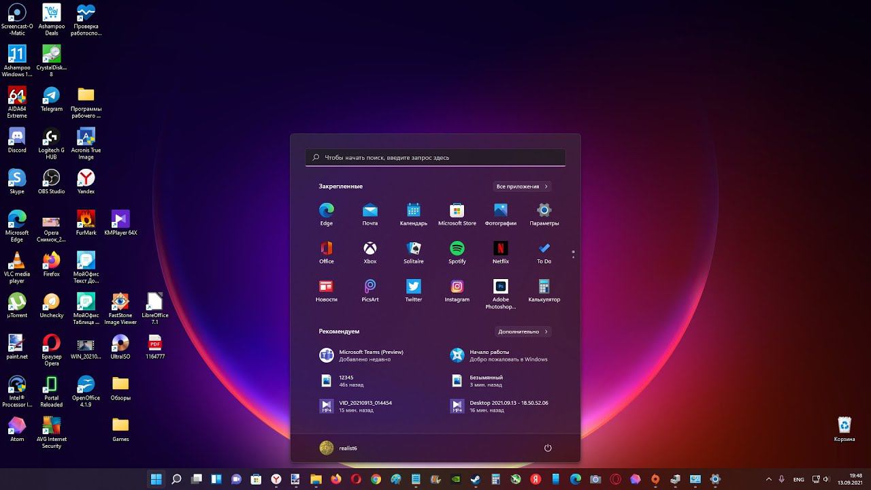Open the Netflix app tile
Screen dimensions: 871x490
(x=501, y=252)
